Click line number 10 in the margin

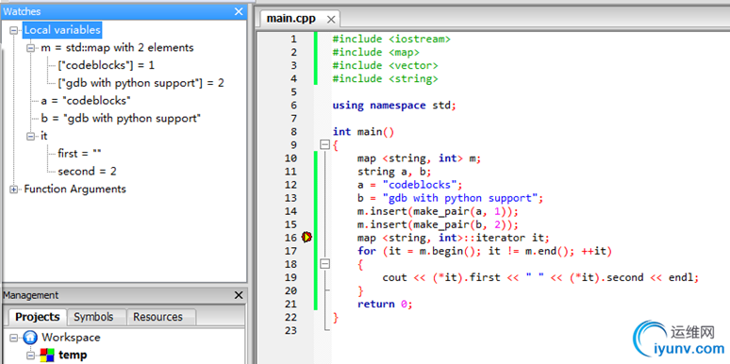click(x=290, y=158)
